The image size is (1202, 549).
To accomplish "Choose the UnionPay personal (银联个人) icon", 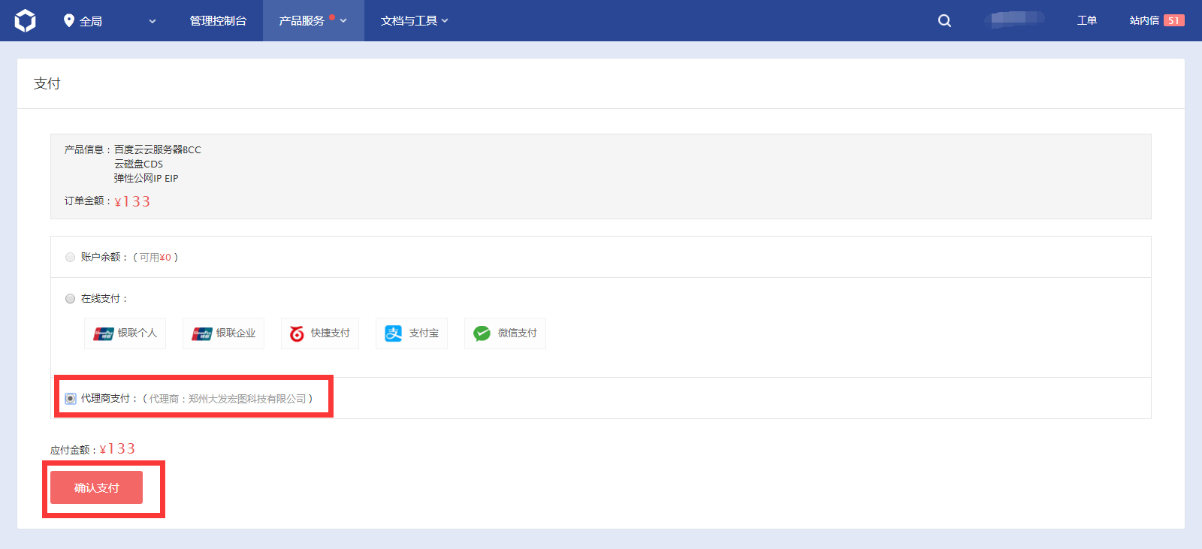I will click(x=104, y=333).
